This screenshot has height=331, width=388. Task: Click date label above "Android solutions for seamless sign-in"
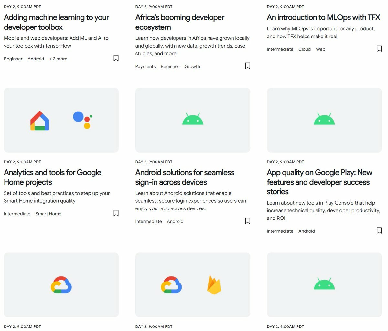tap(154, 162)
